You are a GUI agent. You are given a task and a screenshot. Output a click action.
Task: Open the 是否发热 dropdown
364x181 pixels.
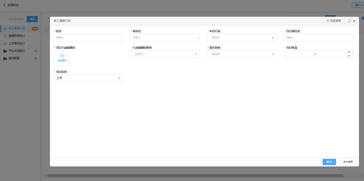[x=242, y=54]
